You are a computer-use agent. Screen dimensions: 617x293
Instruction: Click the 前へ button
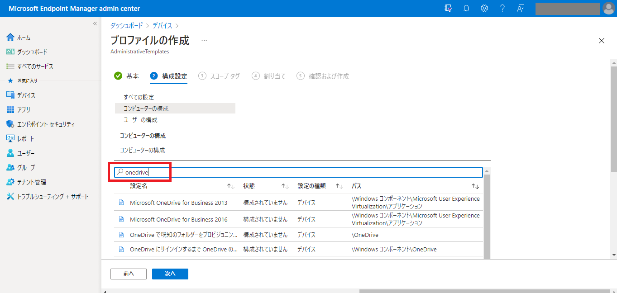tap(129, 274)
